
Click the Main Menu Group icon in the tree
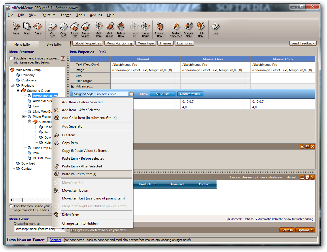[x=12, y=70]
